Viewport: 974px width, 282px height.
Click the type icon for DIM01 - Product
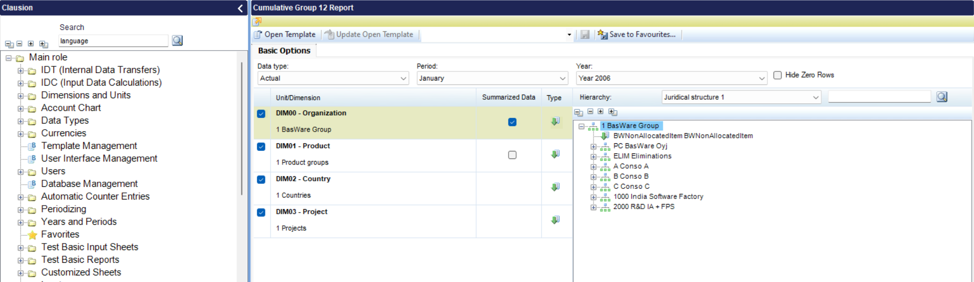click(556, 154)
